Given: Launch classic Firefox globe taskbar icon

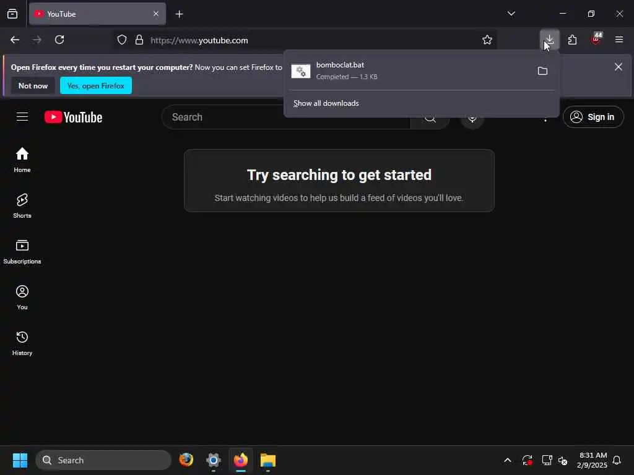Looking at the screenshot, I should click(x=186, y=460).
